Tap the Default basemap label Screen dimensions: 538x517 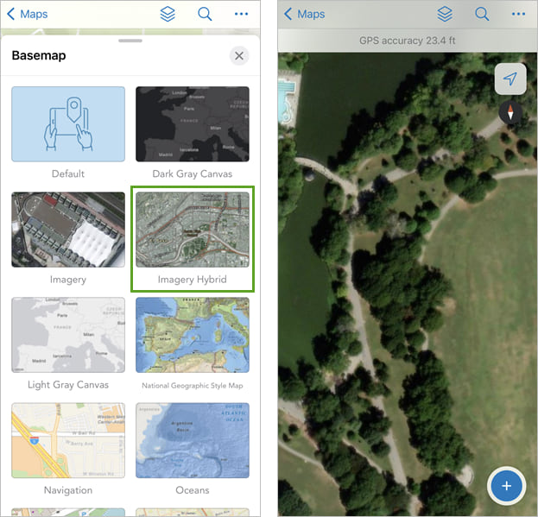click(x=68, y=173)
